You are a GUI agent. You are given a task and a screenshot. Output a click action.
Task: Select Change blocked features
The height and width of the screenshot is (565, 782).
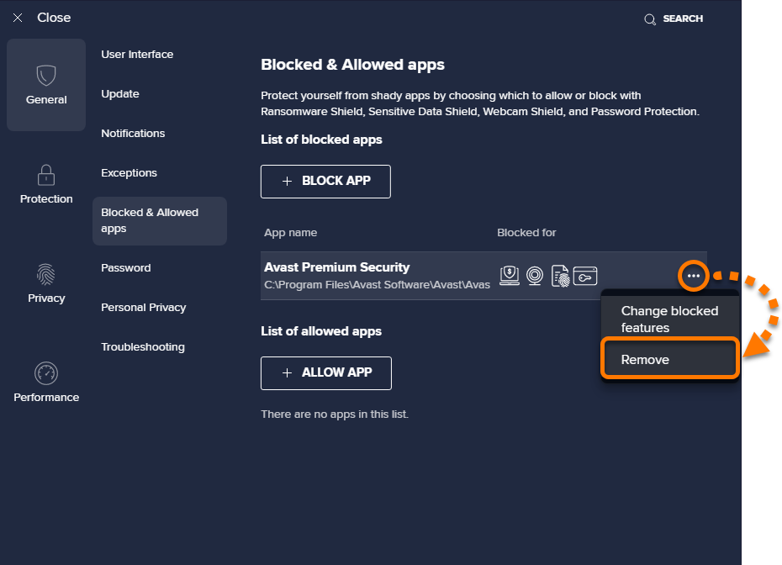[669, 319]
